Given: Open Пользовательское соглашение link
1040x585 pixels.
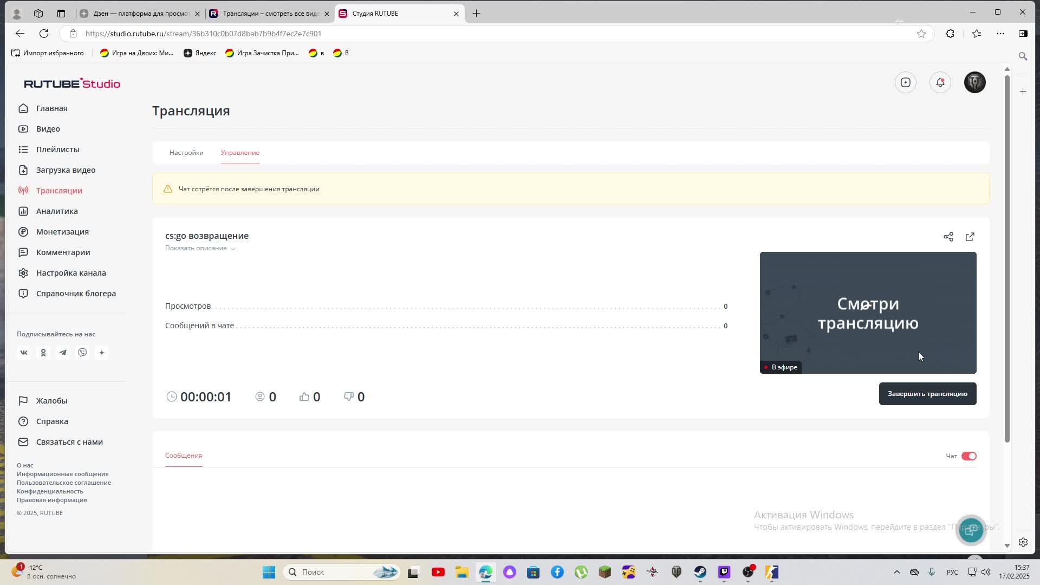Looking at the screenshot, I should [x=64, y=483].
